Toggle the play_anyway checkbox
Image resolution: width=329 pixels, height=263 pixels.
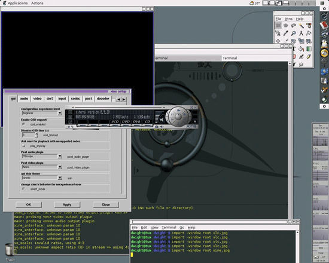coord(23,146)
